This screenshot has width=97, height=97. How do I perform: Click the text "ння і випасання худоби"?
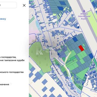[12, 60]
